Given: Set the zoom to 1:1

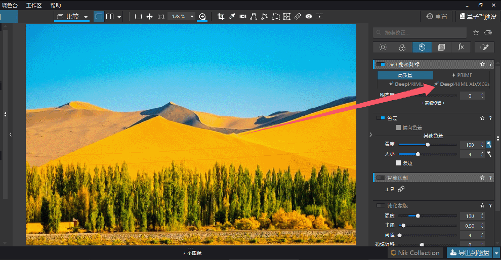Looking at the screenshot, I should pyautogui.click(x=161, y=17).
